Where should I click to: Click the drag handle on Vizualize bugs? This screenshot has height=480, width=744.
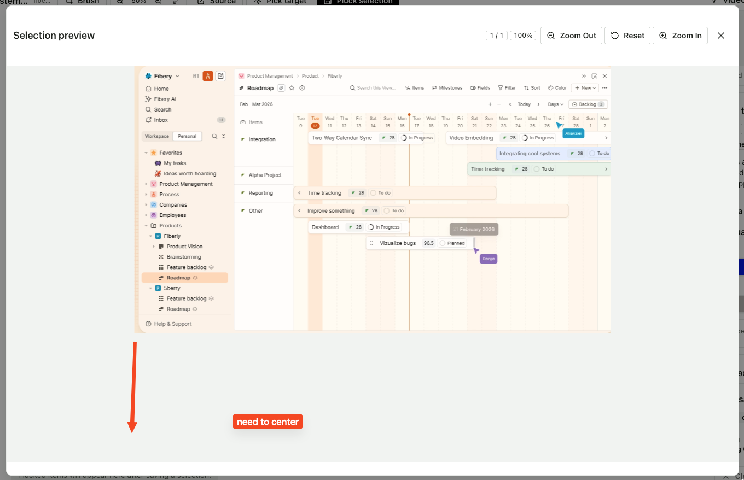coord(372,243)
